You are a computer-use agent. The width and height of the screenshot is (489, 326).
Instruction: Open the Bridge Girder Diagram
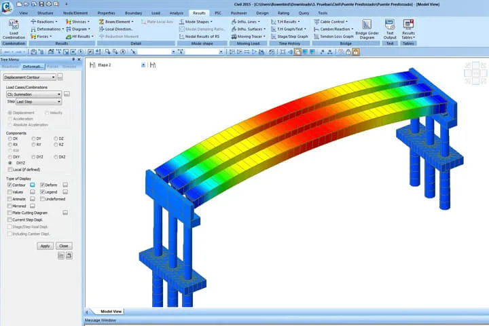[367, 29]
